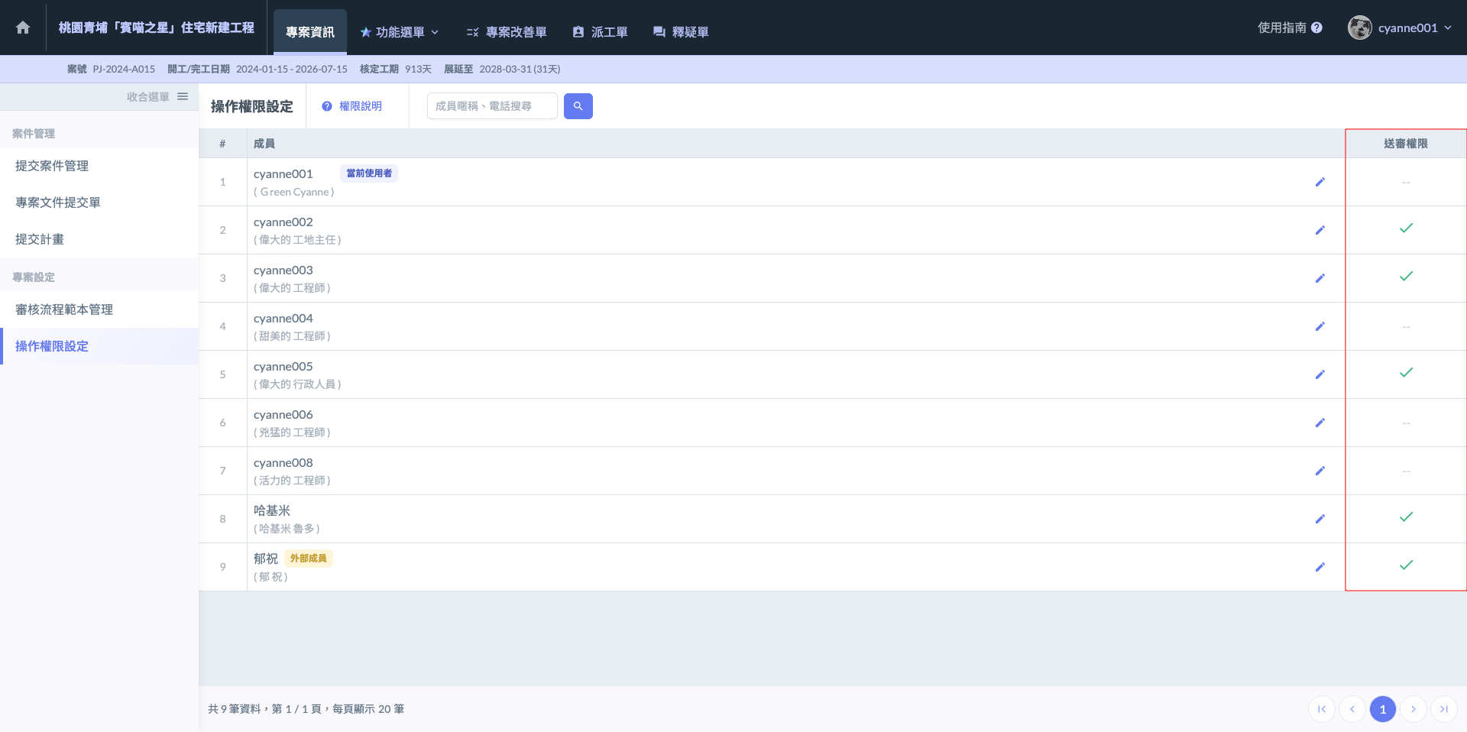
Task: Edit permissions for cyanne005 with pencil icon
Action: 1320,374
